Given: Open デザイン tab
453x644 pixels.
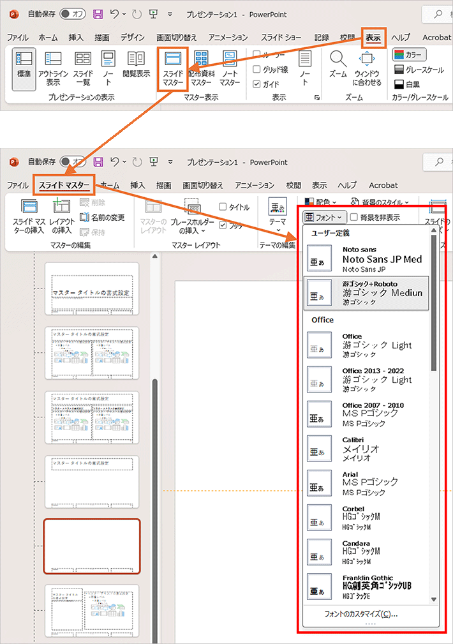Looking at the screenshot, I should pyautogui.click(x=133, y=38).
